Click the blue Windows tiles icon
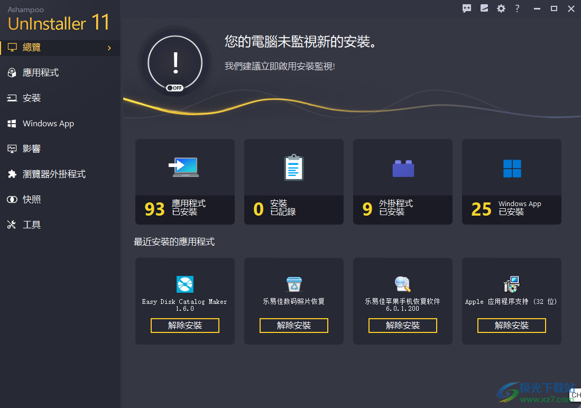Image resolution: width=581 pixels, height=408 pixels. coord(512,169)
